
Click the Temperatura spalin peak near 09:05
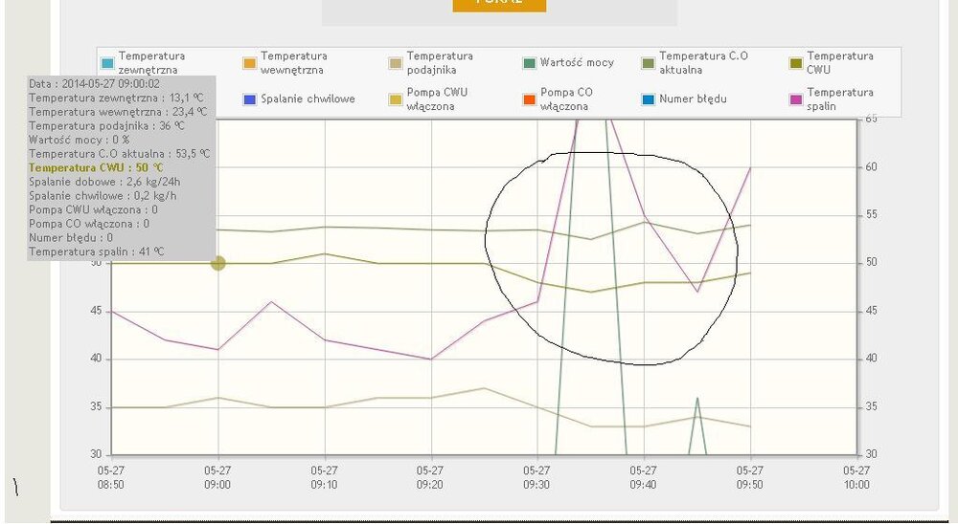pos(272,302)
